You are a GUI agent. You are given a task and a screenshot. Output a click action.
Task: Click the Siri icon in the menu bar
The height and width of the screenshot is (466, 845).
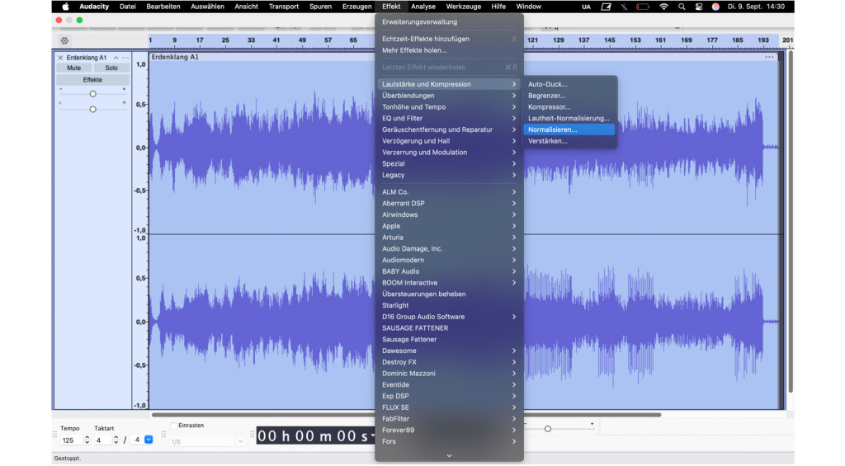point(715,7)
